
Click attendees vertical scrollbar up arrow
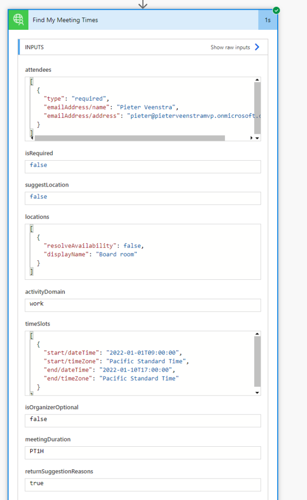coord(257,80)
